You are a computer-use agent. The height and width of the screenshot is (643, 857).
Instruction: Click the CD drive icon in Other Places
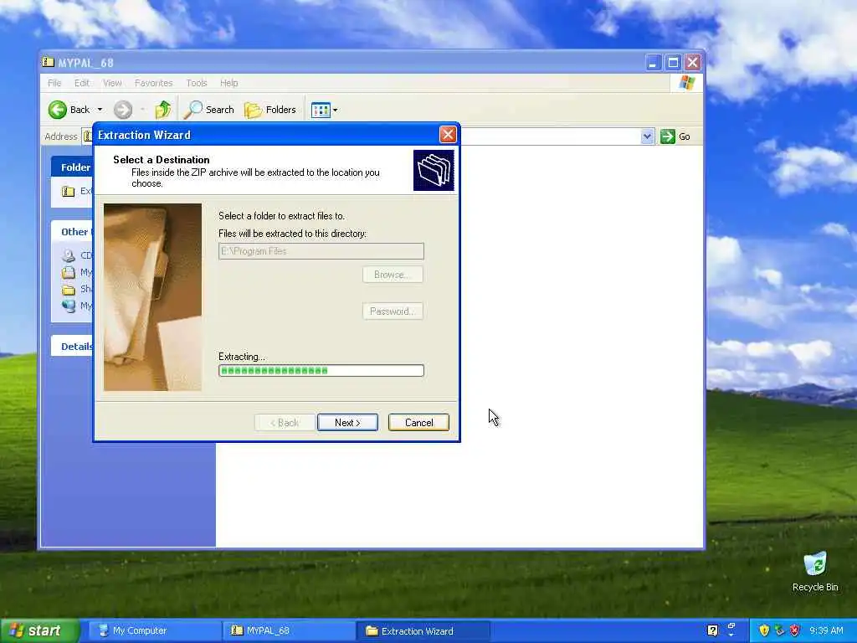point(69,255)
